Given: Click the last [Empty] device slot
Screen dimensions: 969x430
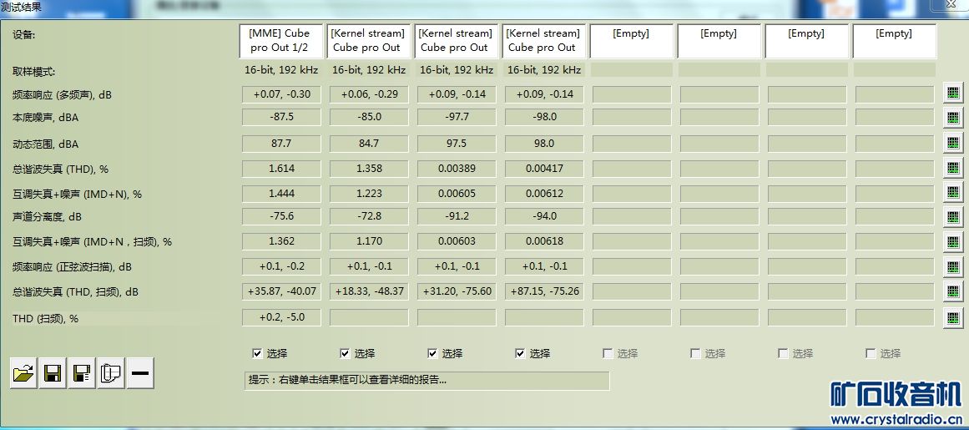Looking at the screenshot, I should tap(894, 41).
